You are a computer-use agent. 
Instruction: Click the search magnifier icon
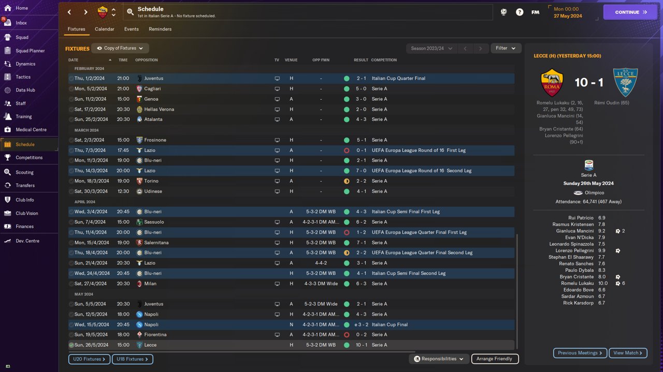130,12
